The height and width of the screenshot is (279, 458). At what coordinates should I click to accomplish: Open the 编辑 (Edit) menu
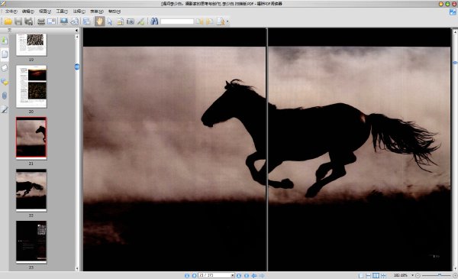[x=28, y=11]
